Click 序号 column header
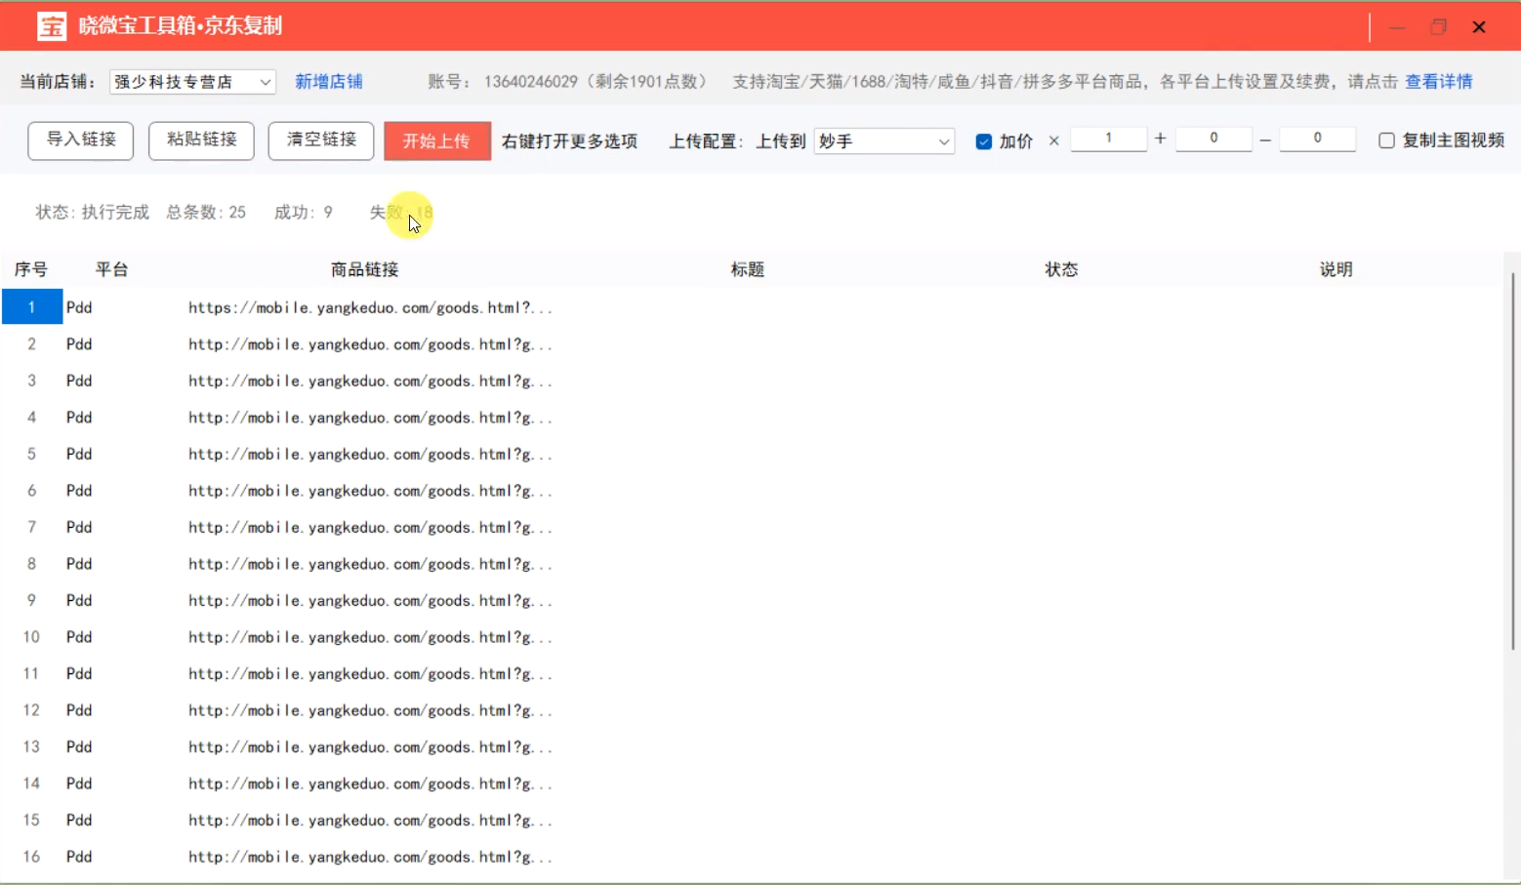Viewport: 1521px width, 885px height. 31,269
